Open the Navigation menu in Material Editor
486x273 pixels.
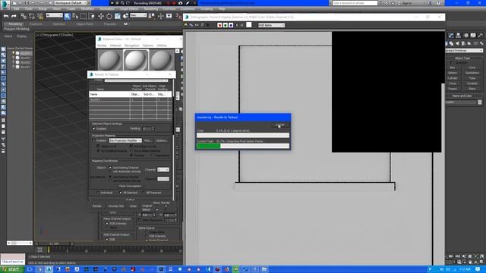pos(131,45)
